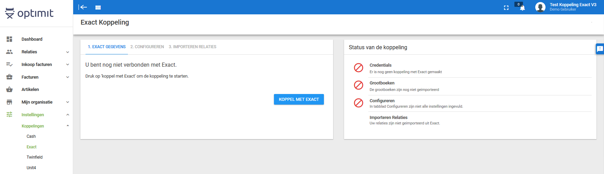The width and height of the screenshot is (604, 174).
Task: Click the Inkoop facturen checklist icon
Action: click(x=10, y=64)
